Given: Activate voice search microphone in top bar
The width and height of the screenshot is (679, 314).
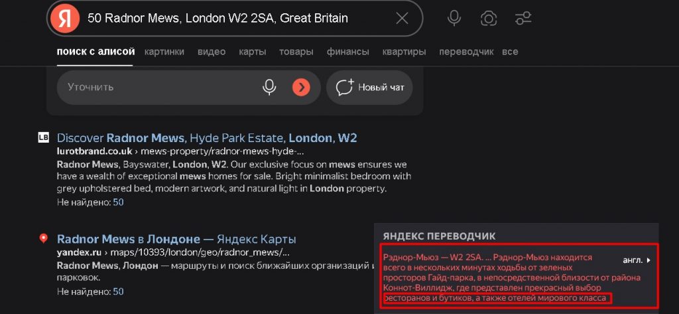Looking at the screenshot, I should 454,18.
